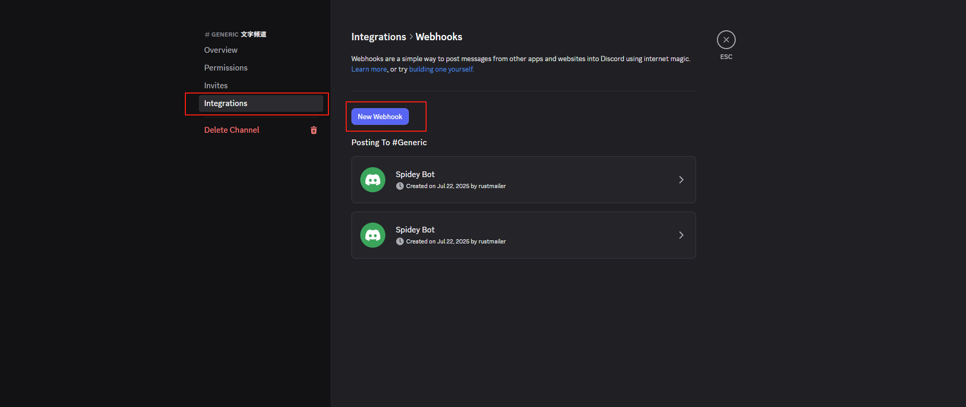
Task: Click the Webhooks breadcrumb title
Action: [439, 37]
